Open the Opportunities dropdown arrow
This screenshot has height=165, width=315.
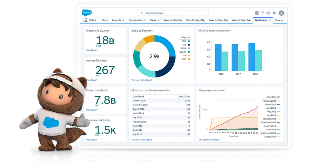coord(145,20)
